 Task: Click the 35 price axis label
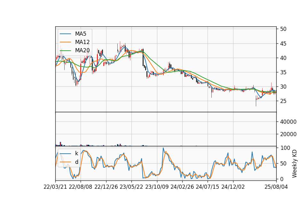pos(283,72)
